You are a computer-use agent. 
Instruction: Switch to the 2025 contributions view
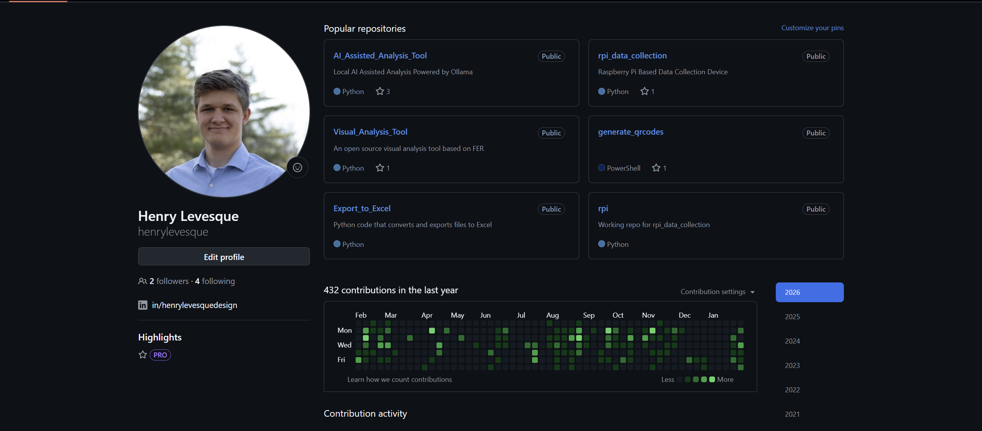click(x=792, y=316)
